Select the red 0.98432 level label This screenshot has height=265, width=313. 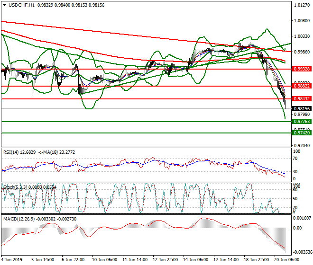[302, 98]
